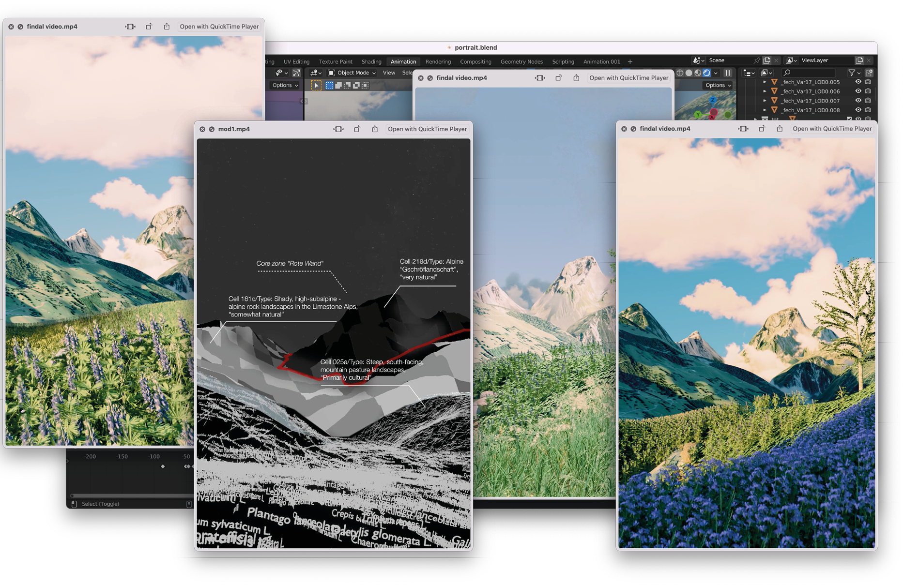
Task: Click the Outliner search field
Action: pyautogui.click(x=808, y=73)
